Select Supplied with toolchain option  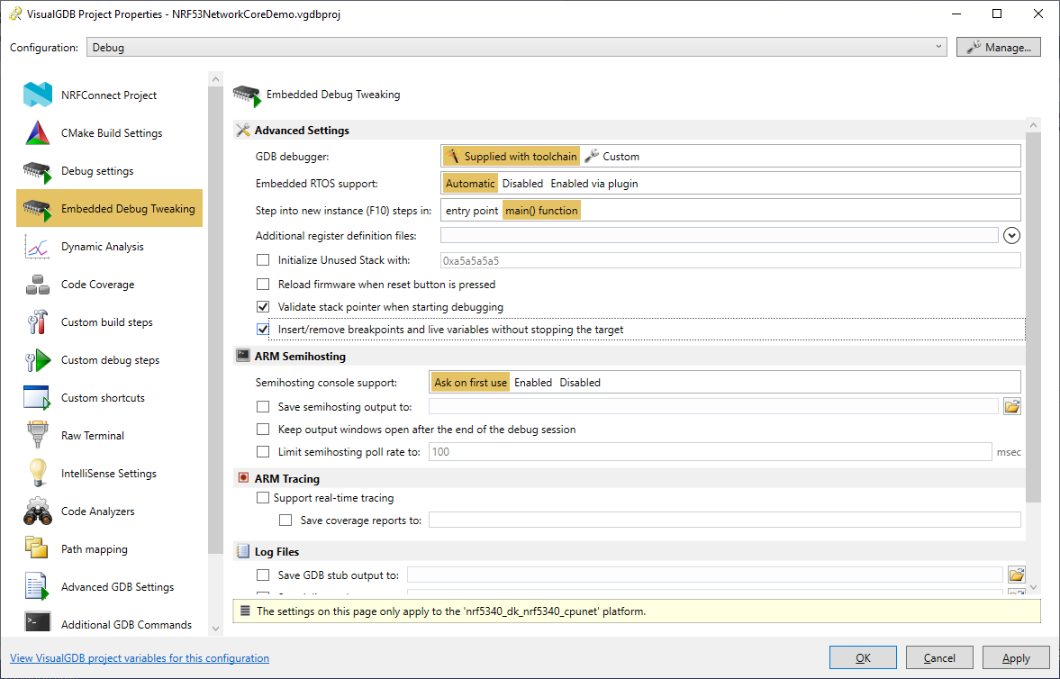point(512,156)
